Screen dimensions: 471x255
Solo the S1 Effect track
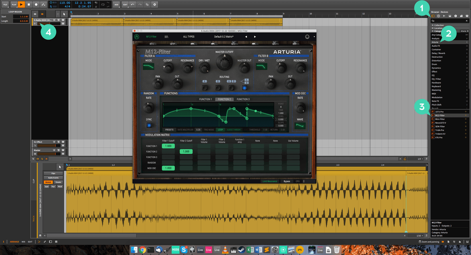coord(59,142)
